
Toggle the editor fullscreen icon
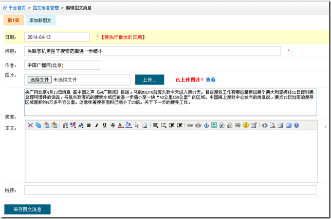coord(288,125)
